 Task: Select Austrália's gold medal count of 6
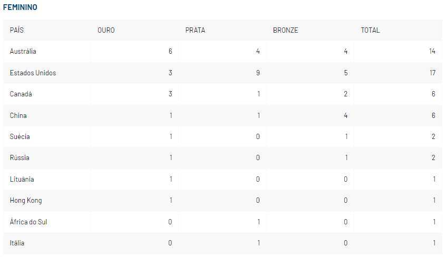[x=170, y=52]
